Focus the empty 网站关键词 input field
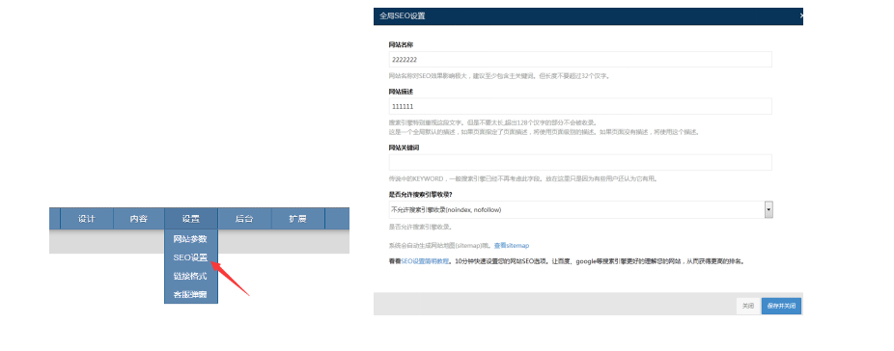Viewport: 894px width, 351px height. click(580, 162)
